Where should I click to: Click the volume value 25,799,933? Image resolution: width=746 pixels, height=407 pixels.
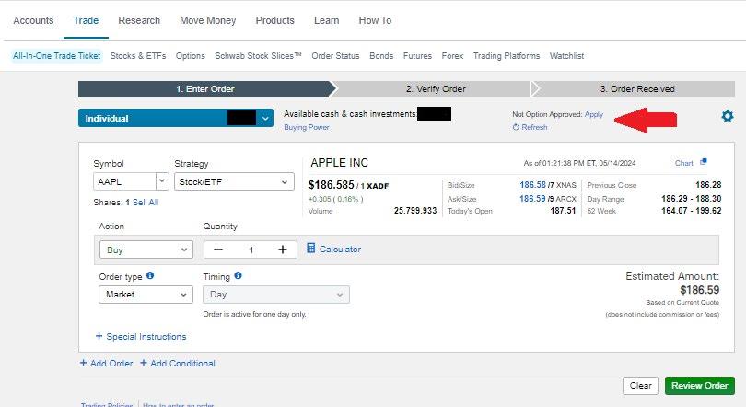[414, 211]
